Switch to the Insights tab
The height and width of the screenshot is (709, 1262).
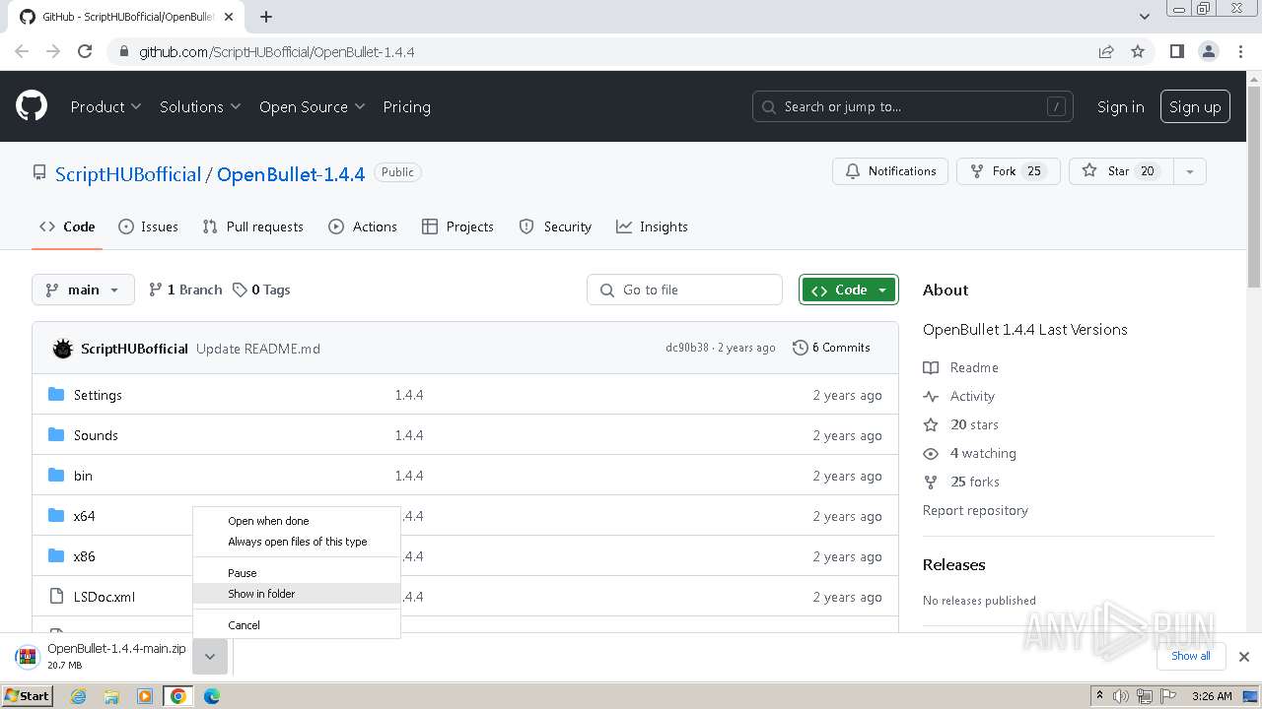[x=652, y=226]
